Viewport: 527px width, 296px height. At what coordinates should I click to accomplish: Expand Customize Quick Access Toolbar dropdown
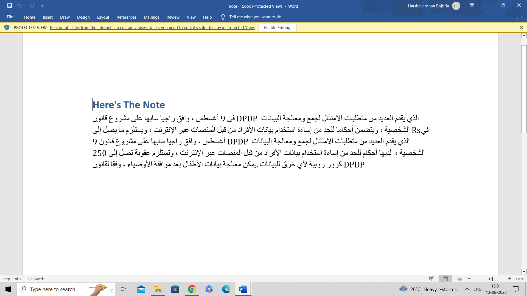tap(42, 6)
